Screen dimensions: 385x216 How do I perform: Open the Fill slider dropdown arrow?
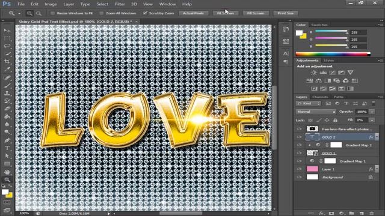[372, 120]
